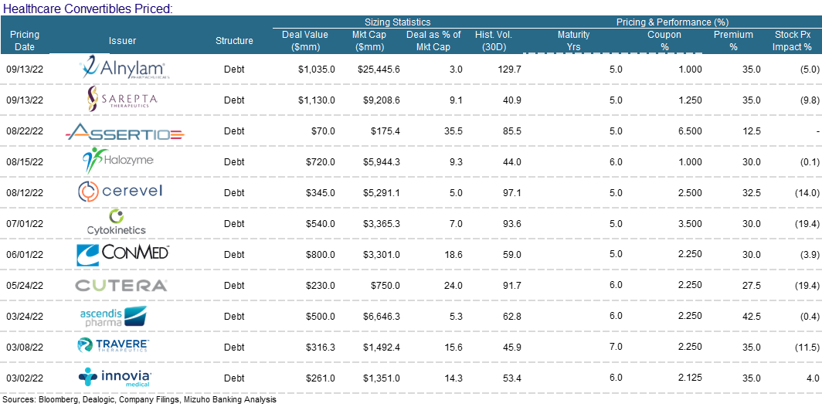Screen dimensions: 822x407
Task: Click the Mkt Cap ($mm) header
Action: (x=369, y=41)
